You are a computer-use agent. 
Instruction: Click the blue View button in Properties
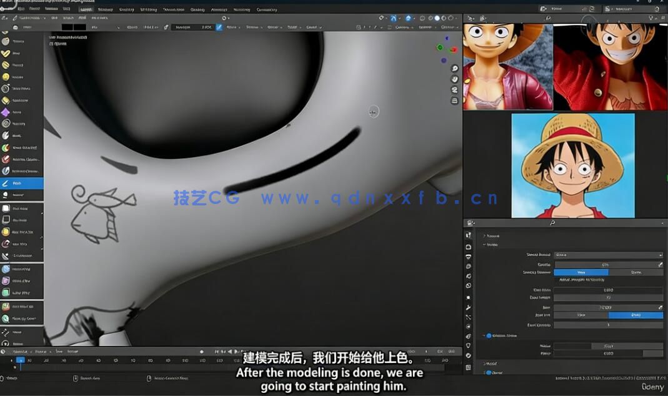tap(581, 272)
